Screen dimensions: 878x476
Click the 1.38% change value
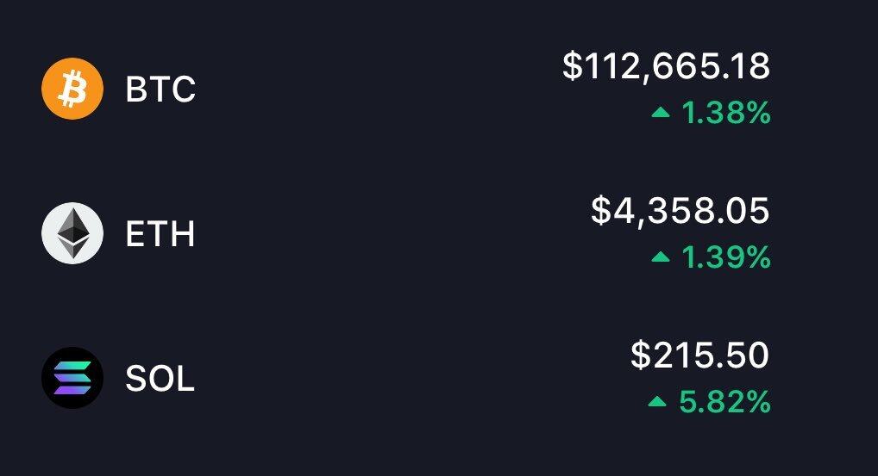pos(726,113)
